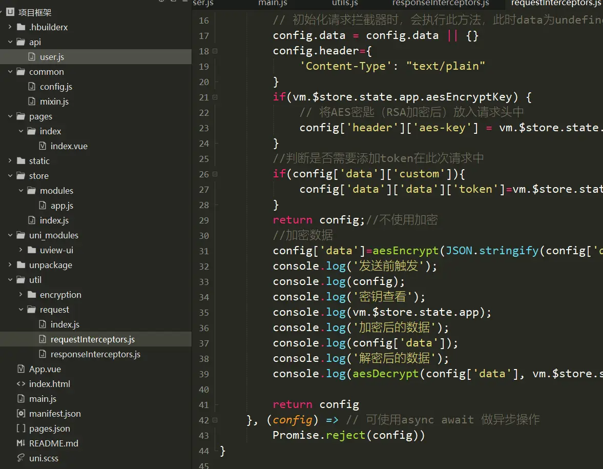Click the JS file icon beside mixin.js
This screenshot has width=603, height=469.
[31, 101]
